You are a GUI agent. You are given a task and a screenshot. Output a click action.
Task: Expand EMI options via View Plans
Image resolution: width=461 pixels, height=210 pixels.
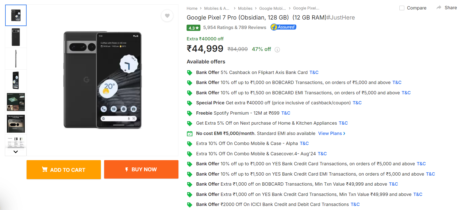point(331,133)
